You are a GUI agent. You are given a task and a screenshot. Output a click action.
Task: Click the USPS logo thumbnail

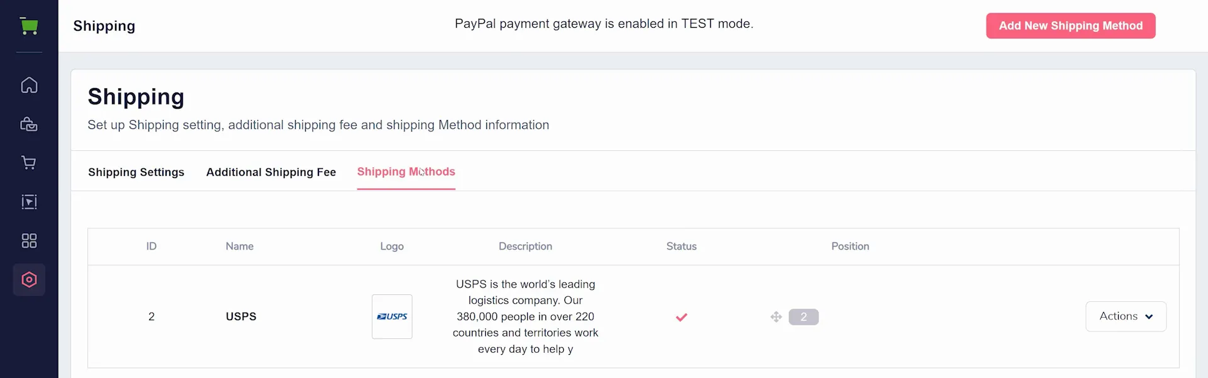click(392, 316)
